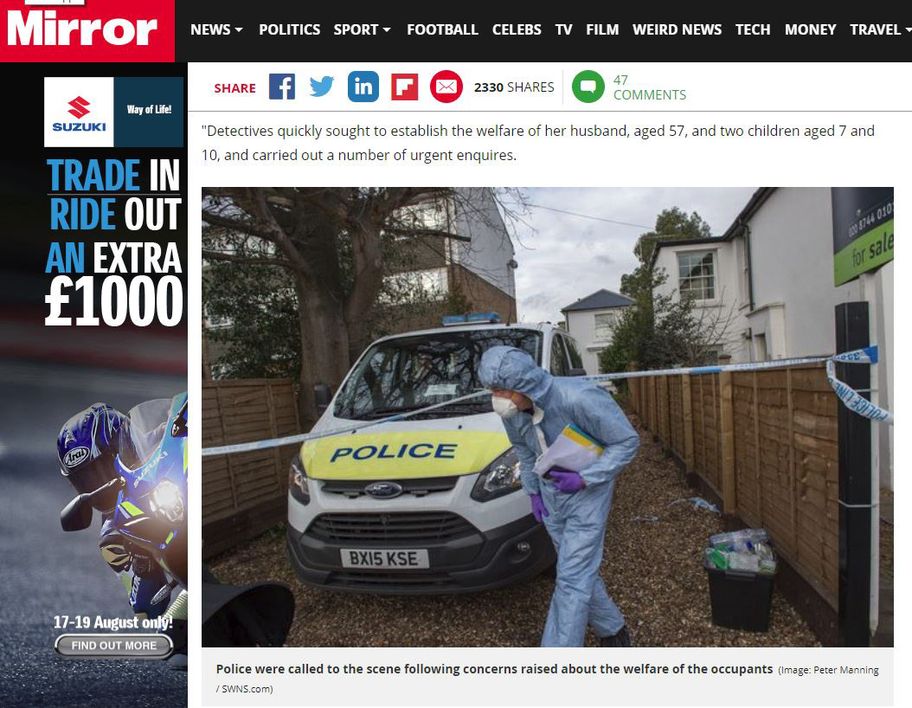Expand the NEWS dropdown menu
The image size is (912, 708).
point(216,29)
